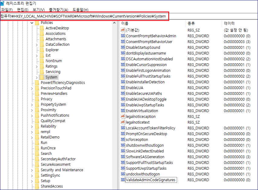
Task: Open the 즐겨찾기(A) menu
Action: [59, 10]
